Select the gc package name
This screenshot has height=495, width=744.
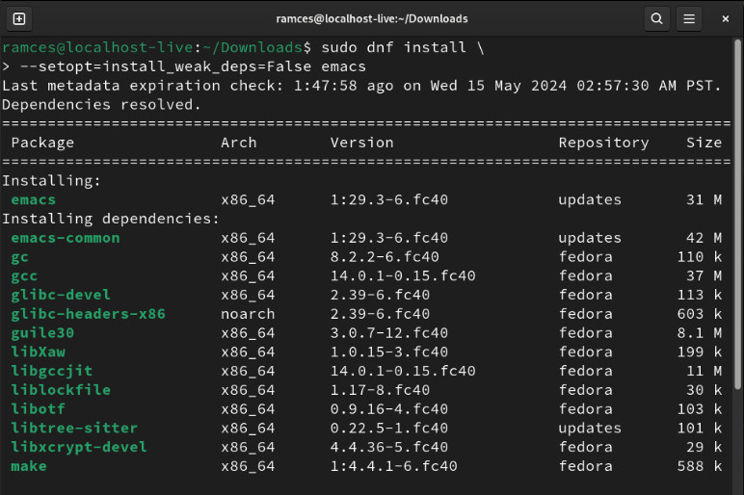[20, 257]
